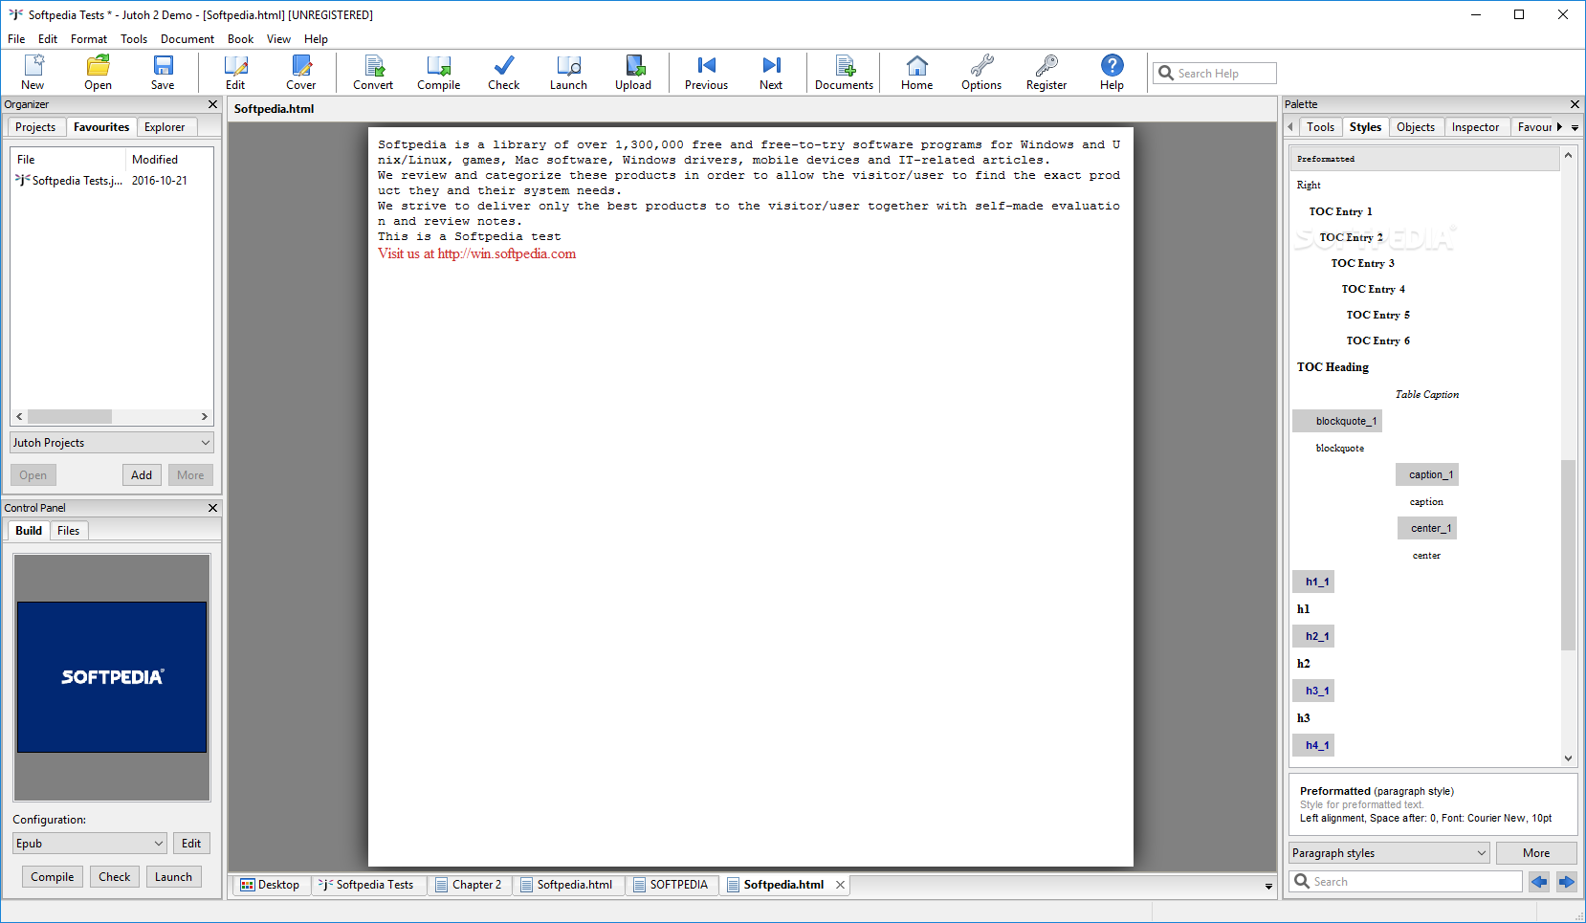Open the File menu

(x=16, y=39)
